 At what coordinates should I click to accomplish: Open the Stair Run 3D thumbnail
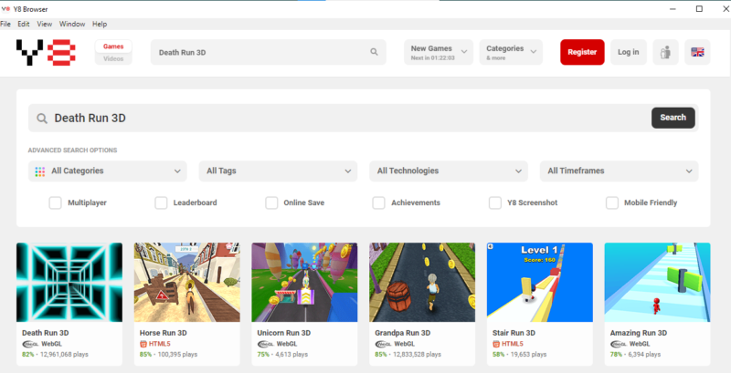click(x=540, y=283)
